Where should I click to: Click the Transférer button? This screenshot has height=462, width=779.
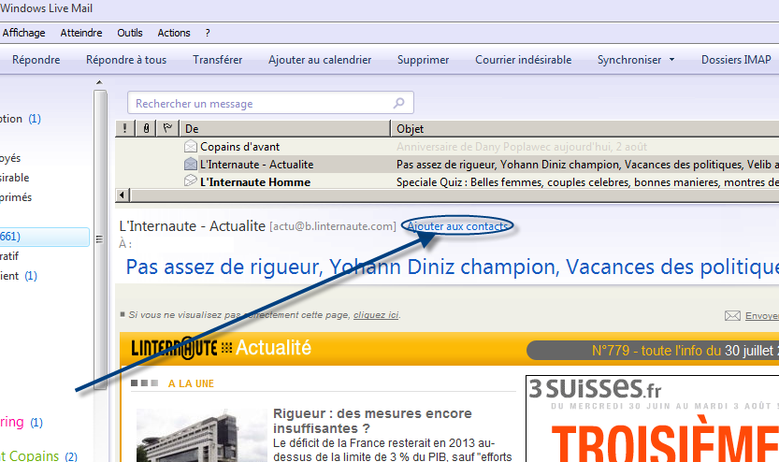[217, 60]
